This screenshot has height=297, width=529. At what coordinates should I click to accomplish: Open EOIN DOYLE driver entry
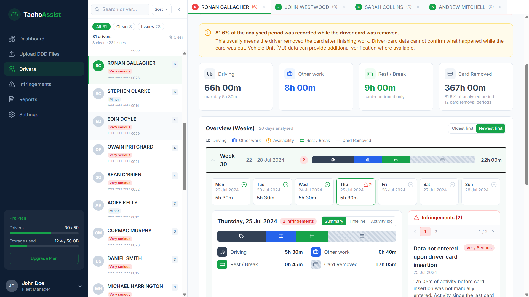[x=135, y=126]
